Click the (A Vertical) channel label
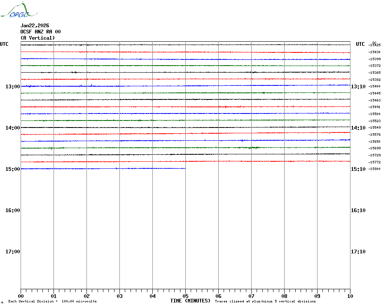The height and width of the screenshot is (307, 383). [x=37, y=38]
